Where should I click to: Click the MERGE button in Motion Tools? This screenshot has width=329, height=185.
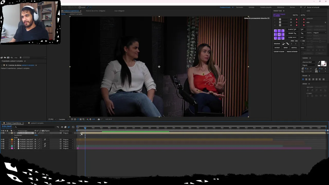286,48
